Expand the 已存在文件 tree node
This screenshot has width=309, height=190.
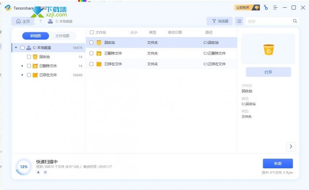click(22, 75)
